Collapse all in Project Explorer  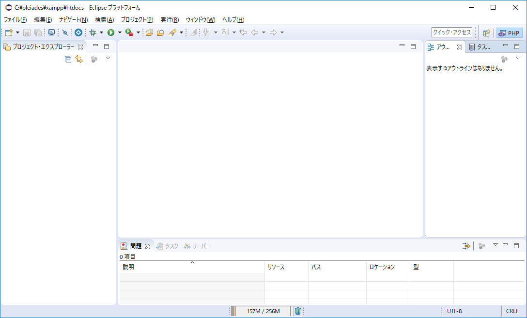pos(68,58)
